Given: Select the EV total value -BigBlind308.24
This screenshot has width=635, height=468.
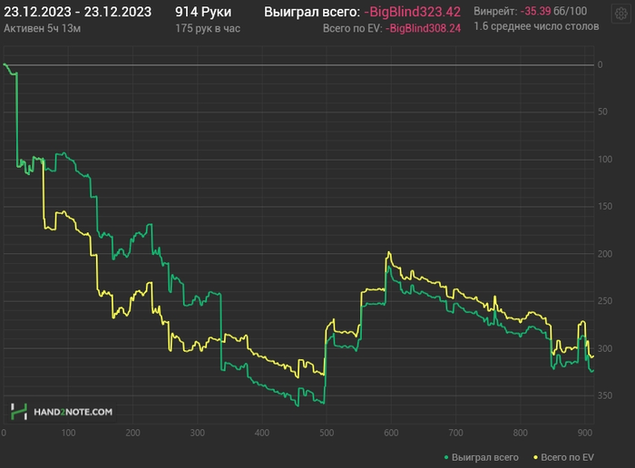Looking at the screenshot, I should (x=424, y=28).
